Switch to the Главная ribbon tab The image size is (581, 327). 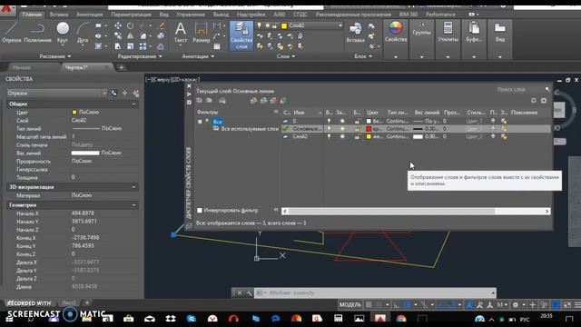32,15
